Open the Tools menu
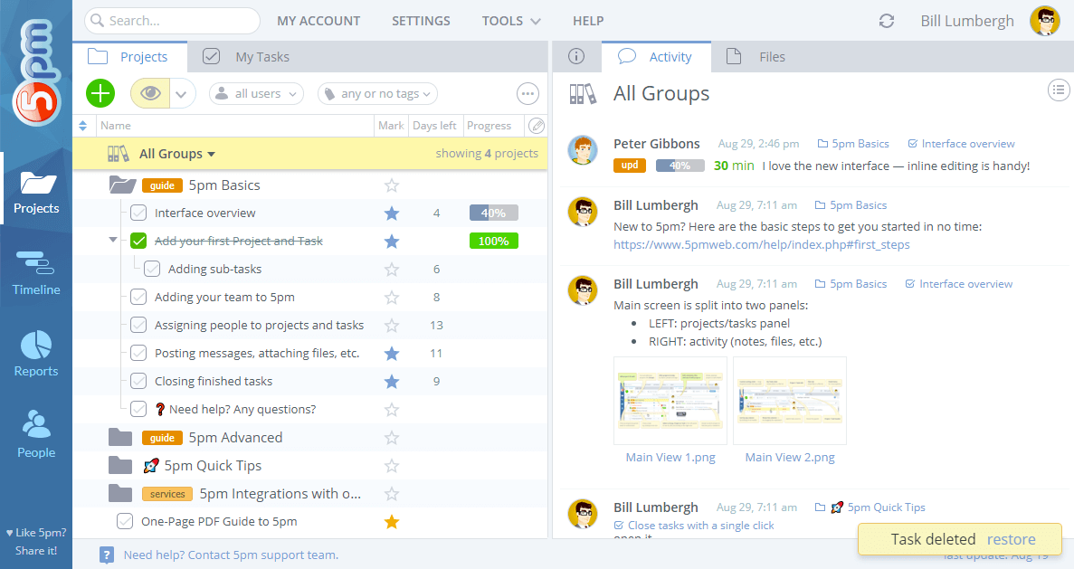 510,20
